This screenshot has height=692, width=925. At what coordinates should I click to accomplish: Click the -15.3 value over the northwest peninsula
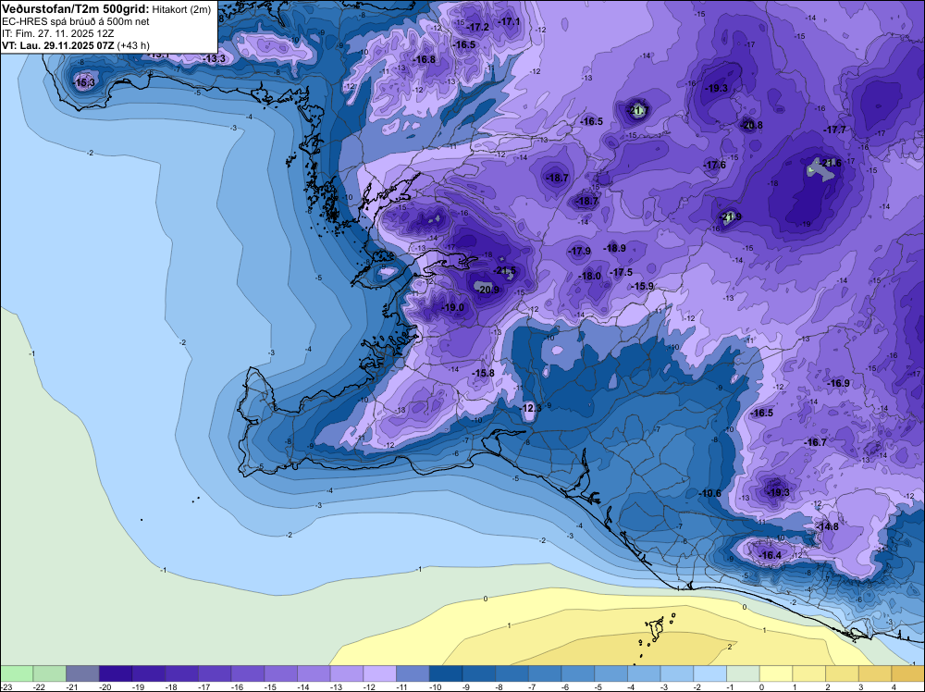click(x=84, y=82)
